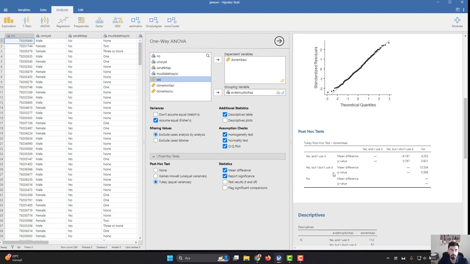Click the jamovi icon on the taskbar
470x264 pixels.
click(279, 258)
